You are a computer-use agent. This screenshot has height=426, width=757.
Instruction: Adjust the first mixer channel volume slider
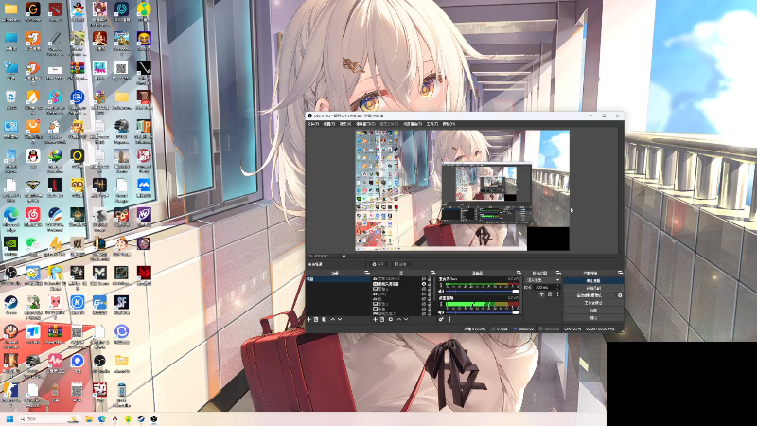[x=482, y=292]
